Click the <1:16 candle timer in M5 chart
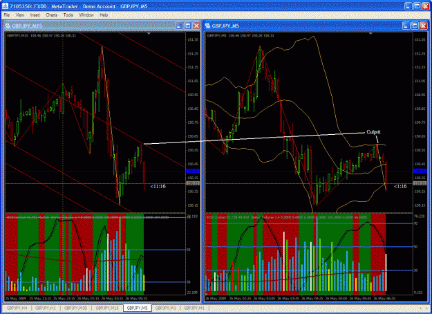 click(400, 186)
